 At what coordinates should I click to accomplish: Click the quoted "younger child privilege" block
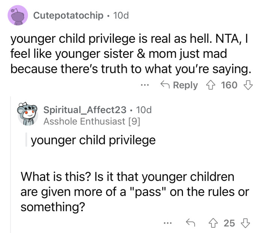[x=93, y=140]
